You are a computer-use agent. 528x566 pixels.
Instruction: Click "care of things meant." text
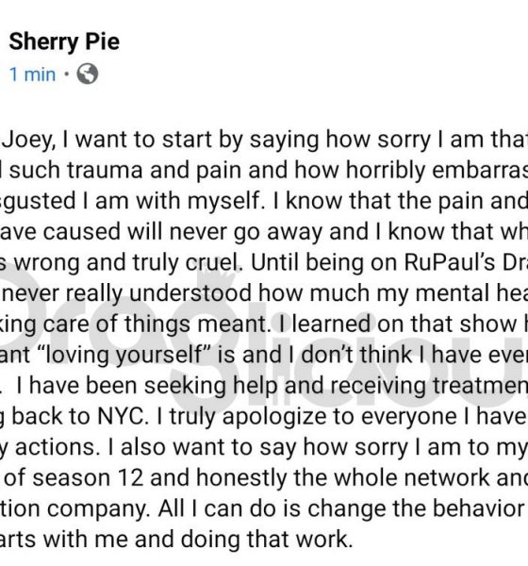click(x=157, y=325)
